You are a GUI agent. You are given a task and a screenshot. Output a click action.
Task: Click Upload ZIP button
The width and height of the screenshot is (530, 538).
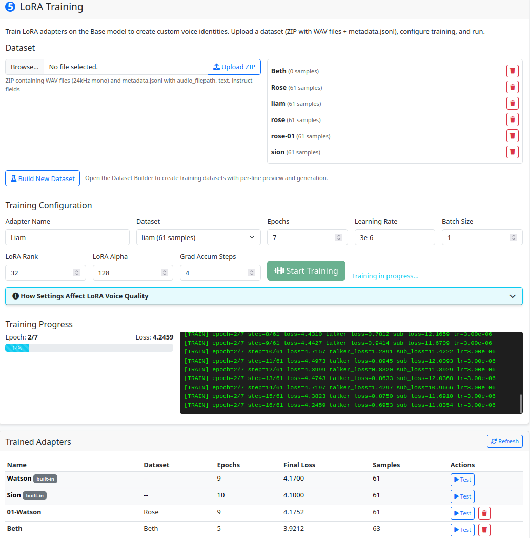234,67
